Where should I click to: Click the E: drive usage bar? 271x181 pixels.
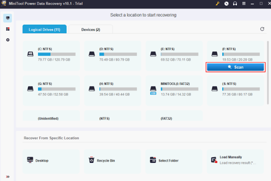tap(180, 54)
